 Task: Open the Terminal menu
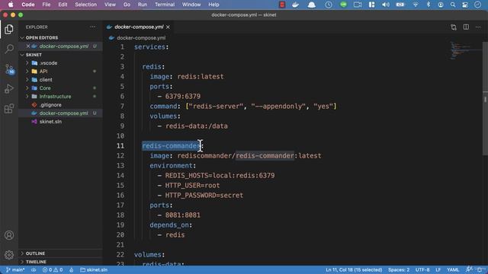click(165, 5)
